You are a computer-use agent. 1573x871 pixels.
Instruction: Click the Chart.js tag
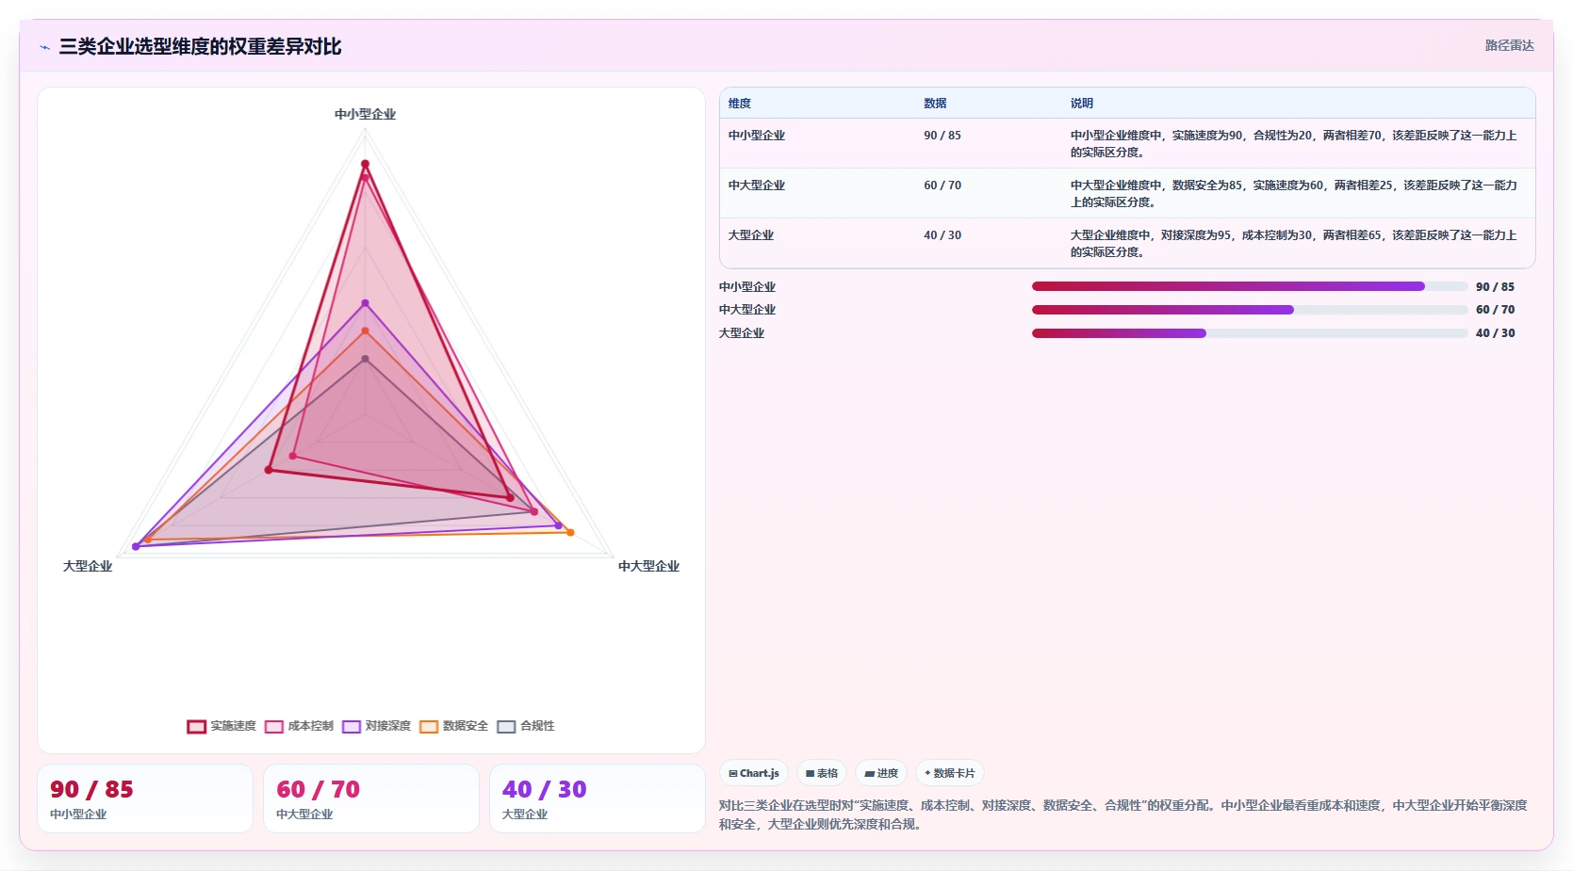tap(754, 773)
